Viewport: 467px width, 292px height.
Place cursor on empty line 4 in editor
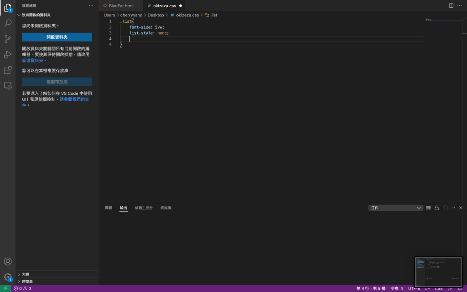(x=271, y=39)
